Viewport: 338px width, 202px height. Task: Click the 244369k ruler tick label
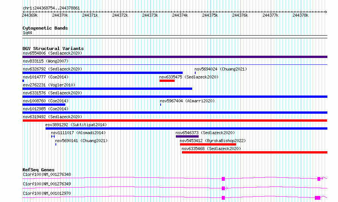(x=30, y=15)
